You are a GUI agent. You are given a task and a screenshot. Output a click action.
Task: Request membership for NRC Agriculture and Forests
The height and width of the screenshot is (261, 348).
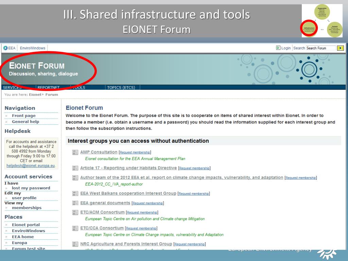(190, 244)
